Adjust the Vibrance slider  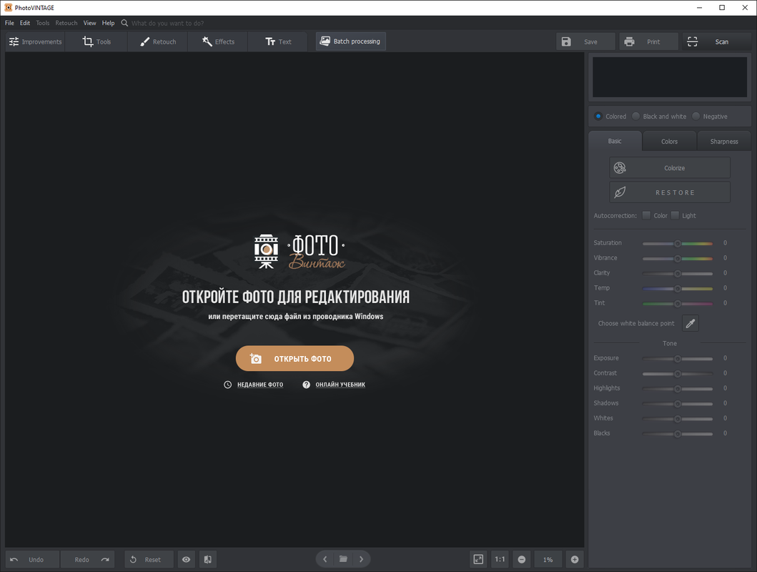(x=678, y=258)
